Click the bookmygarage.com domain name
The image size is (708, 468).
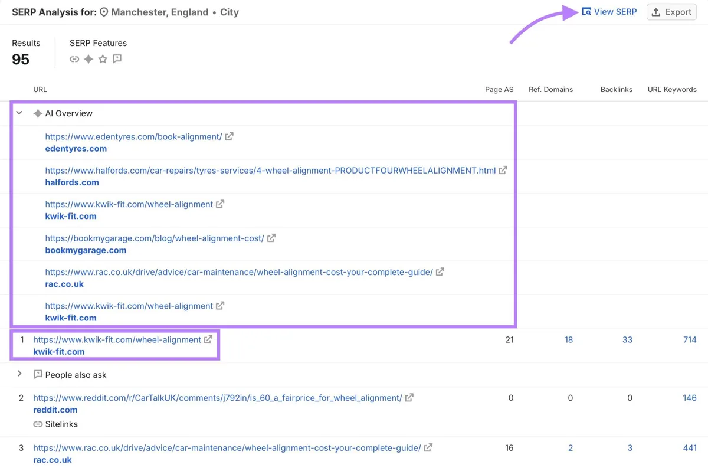(86, 250)
